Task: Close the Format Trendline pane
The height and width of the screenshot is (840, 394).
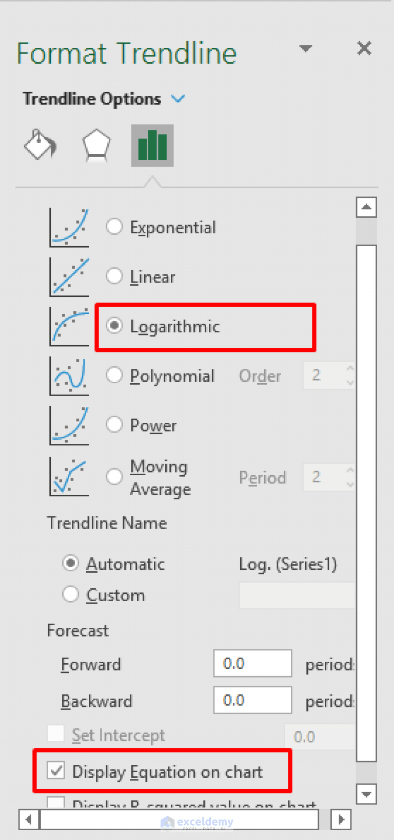Action: [364, 48]
